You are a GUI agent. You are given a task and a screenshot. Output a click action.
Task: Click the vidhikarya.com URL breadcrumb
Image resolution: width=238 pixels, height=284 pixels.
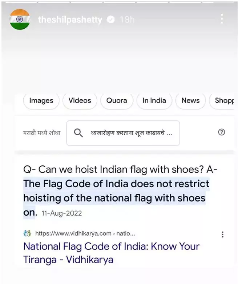(85, 233)
